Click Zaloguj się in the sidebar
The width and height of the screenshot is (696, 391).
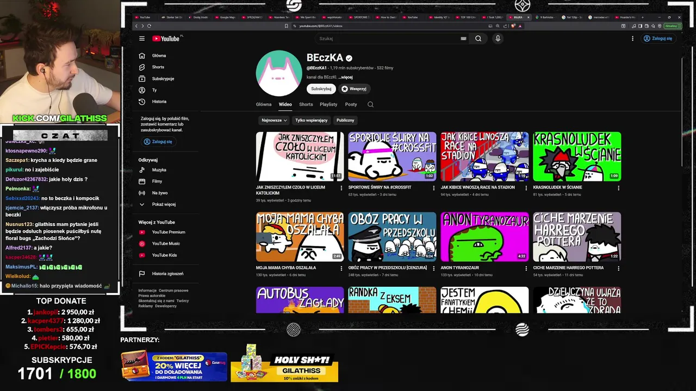(x=158, y=142)
